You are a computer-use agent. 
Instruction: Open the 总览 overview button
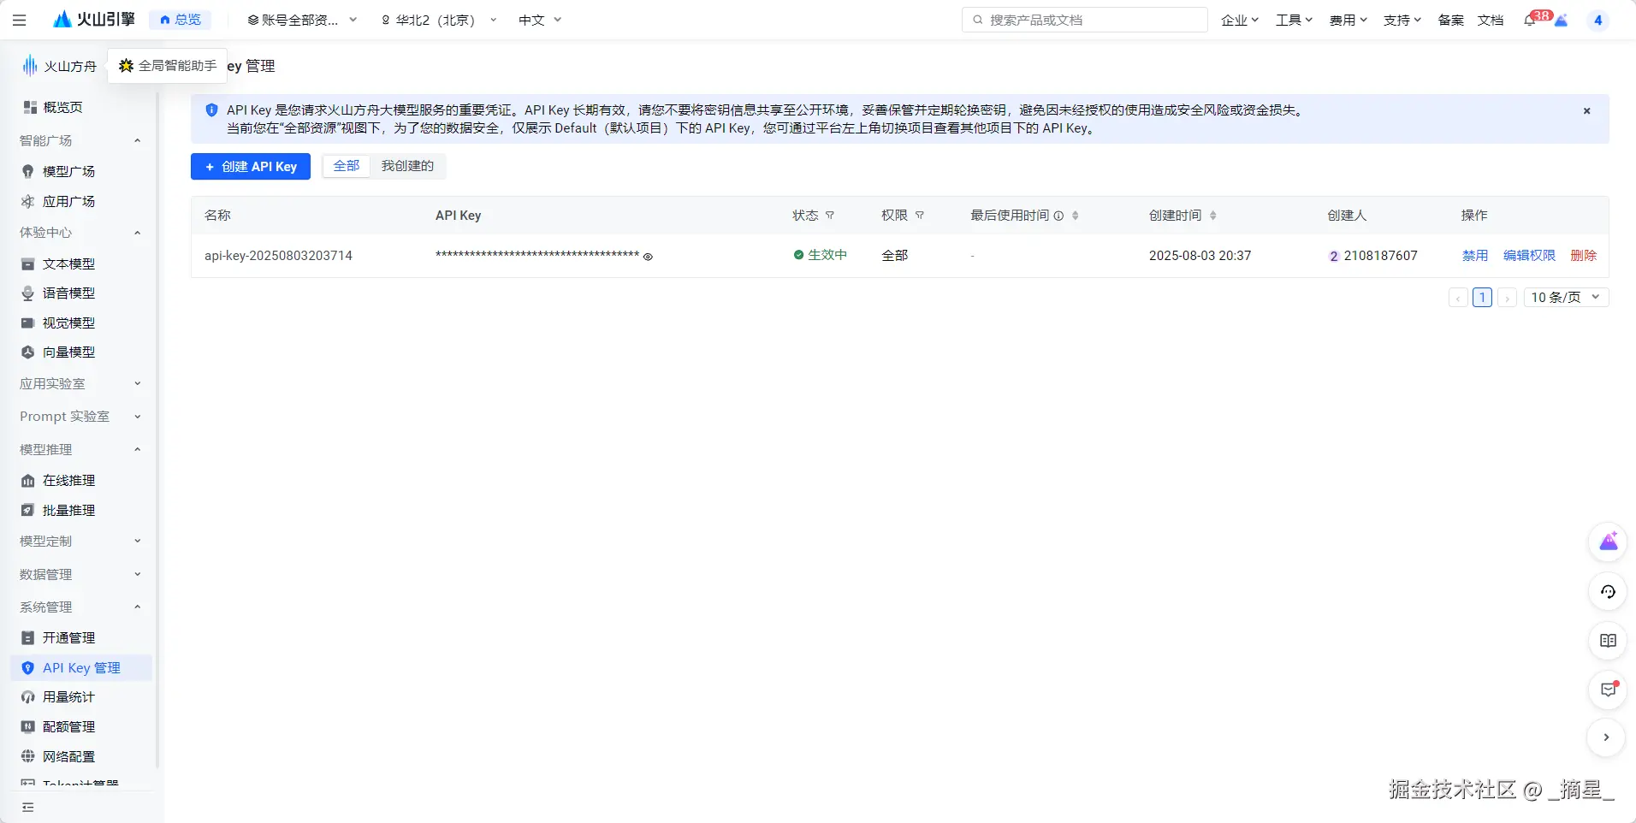coord(181,20)
